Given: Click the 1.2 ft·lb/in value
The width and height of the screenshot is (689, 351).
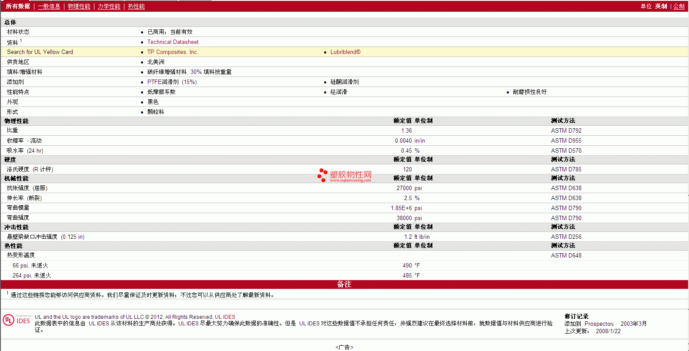Looking at the screenshot, I should (x=417, y=237).
